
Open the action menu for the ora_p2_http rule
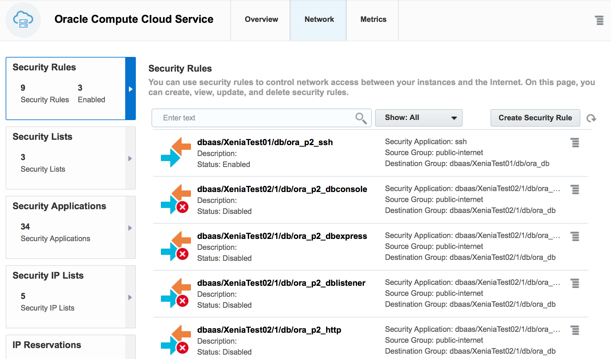pos(575,330)
